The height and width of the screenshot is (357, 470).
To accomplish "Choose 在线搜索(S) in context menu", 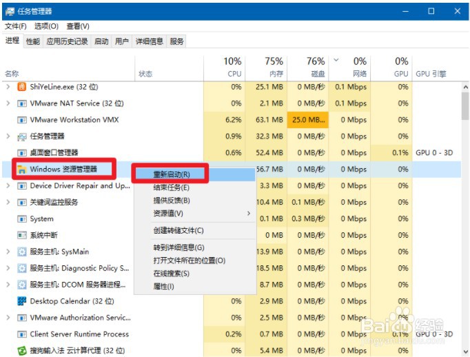I will pyautogui.click(x=195, y=274).
